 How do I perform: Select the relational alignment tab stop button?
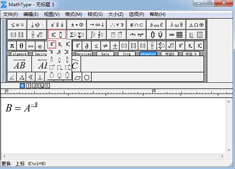(x=41, y=85)
